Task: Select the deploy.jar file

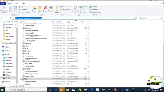Action: coord(28,28)
